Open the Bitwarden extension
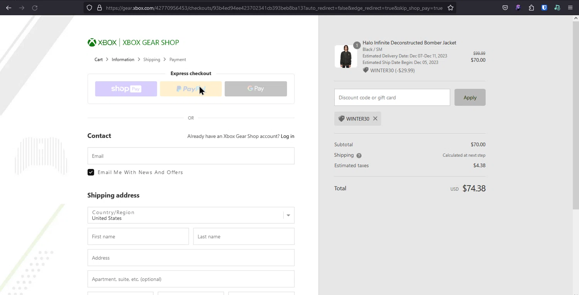 coord(544,8)
